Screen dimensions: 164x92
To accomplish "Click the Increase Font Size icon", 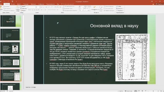I will [42, 7].
